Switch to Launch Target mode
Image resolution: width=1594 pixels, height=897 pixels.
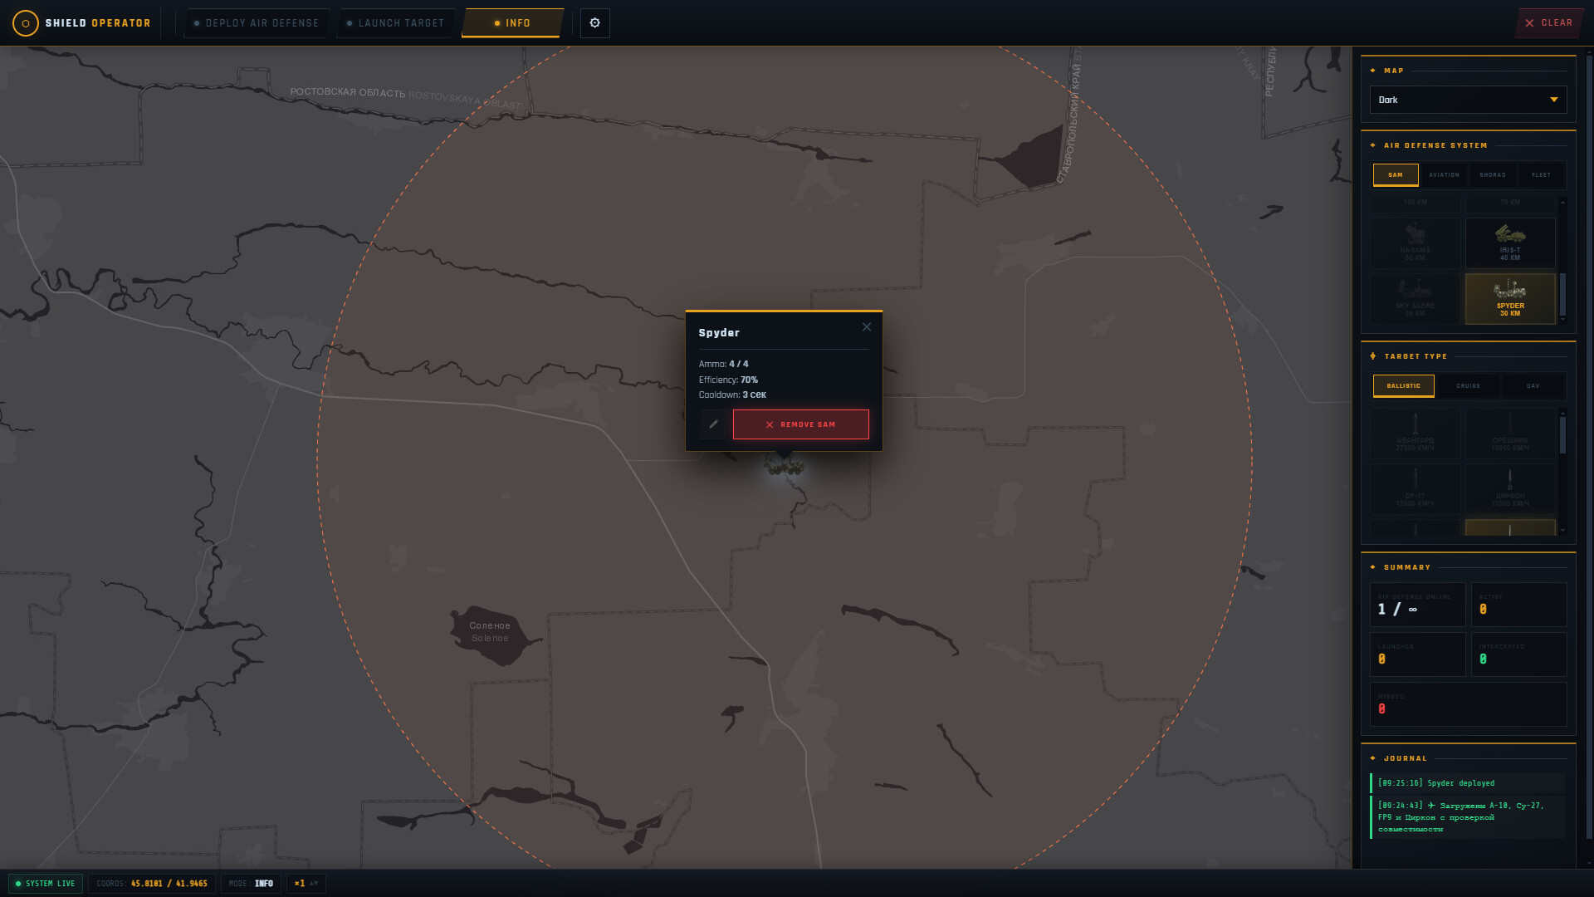395,23
